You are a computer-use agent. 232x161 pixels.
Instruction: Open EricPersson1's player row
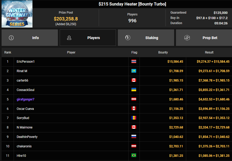tap(26, 62)
